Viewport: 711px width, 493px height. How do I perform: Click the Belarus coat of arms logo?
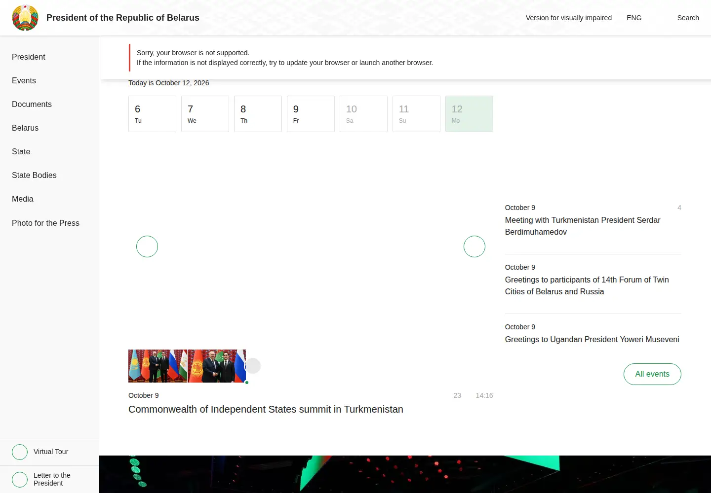pyautogui.click(x=25, y=18)
